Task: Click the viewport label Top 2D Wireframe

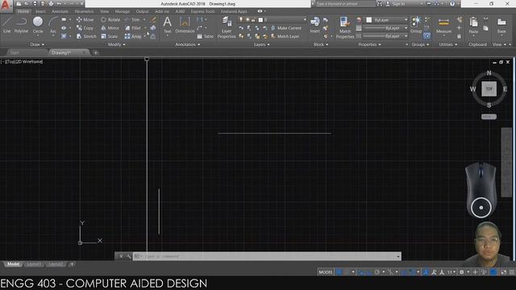Action: [x=22, y=61]
